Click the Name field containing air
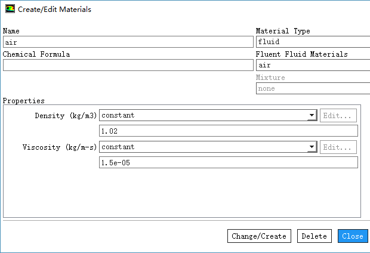The width and height of the screenshot is (370, 253). (x=128, y=42)
